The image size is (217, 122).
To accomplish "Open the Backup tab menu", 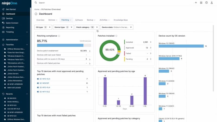I will [91, 20].
